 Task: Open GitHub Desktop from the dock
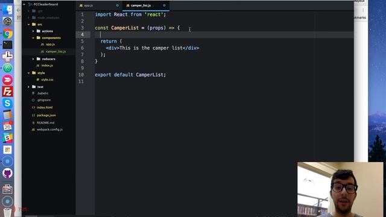coord(7,173)
